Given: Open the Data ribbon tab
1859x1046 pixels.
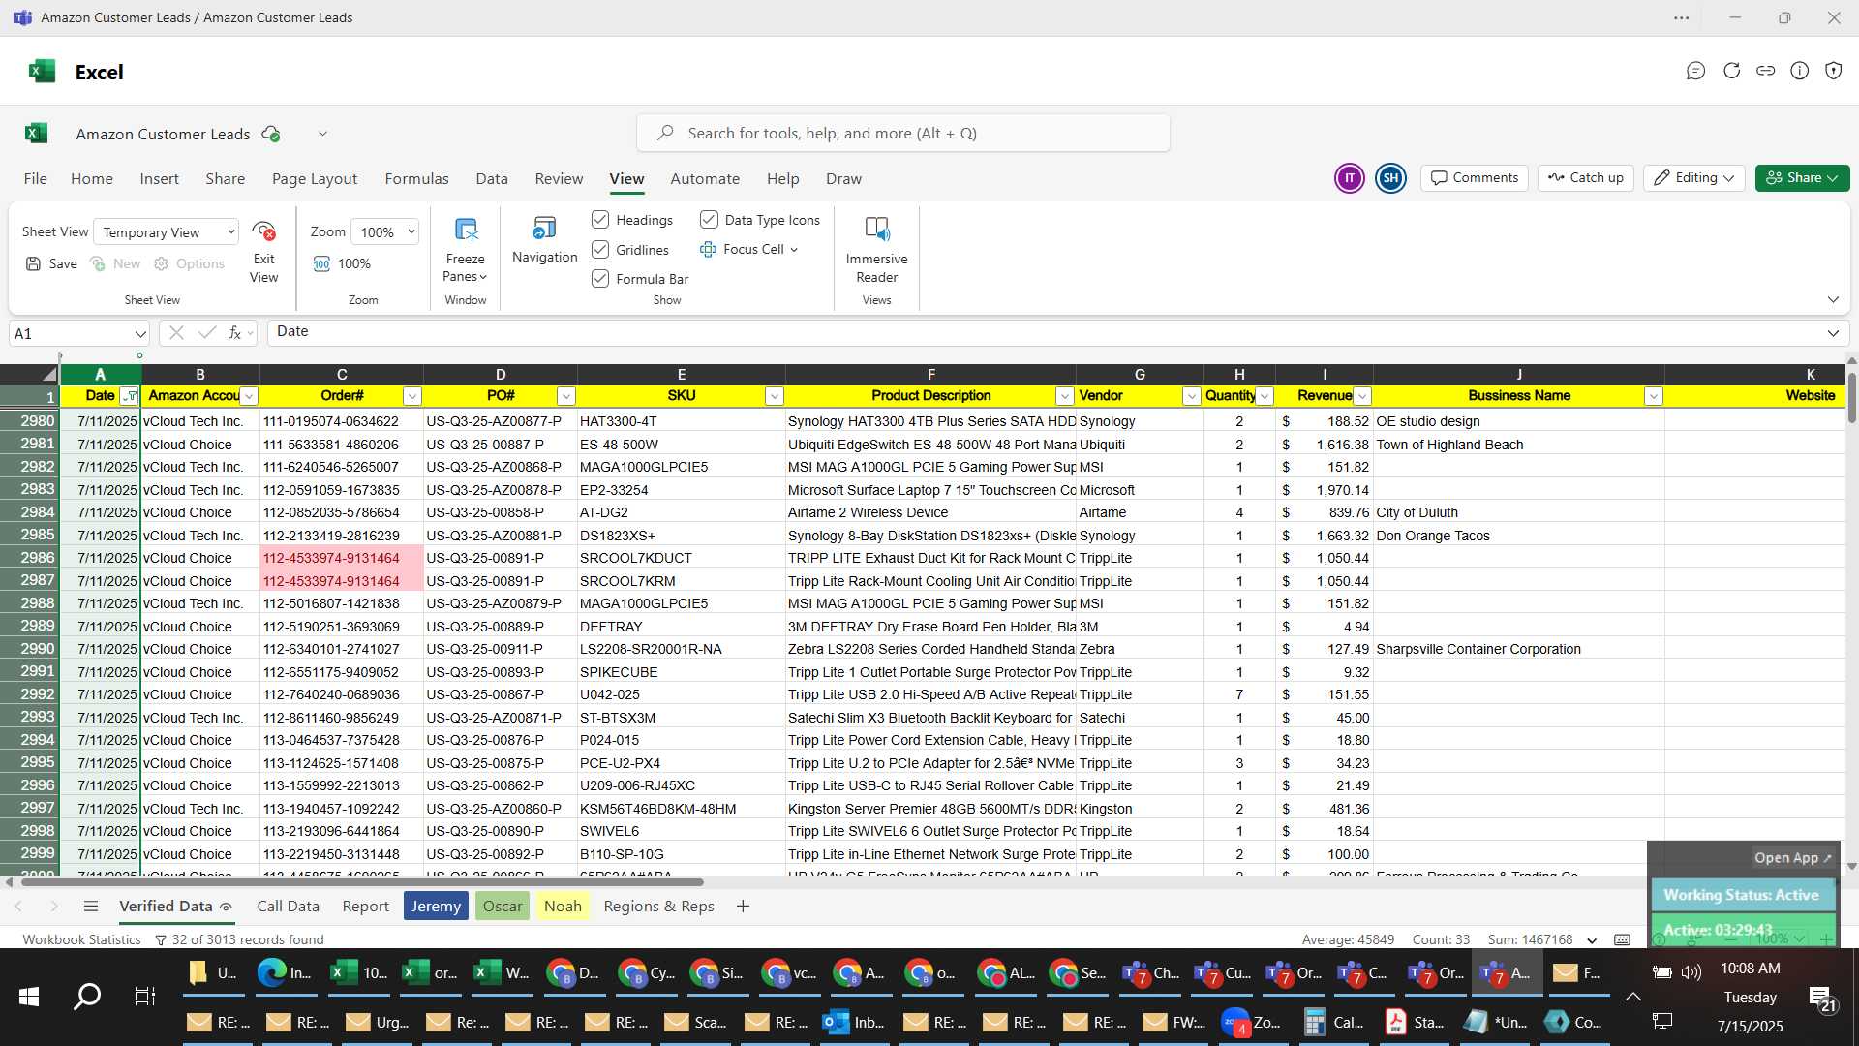Looking at the screenshot, I should pyautogui.click(x=492, y=178).
